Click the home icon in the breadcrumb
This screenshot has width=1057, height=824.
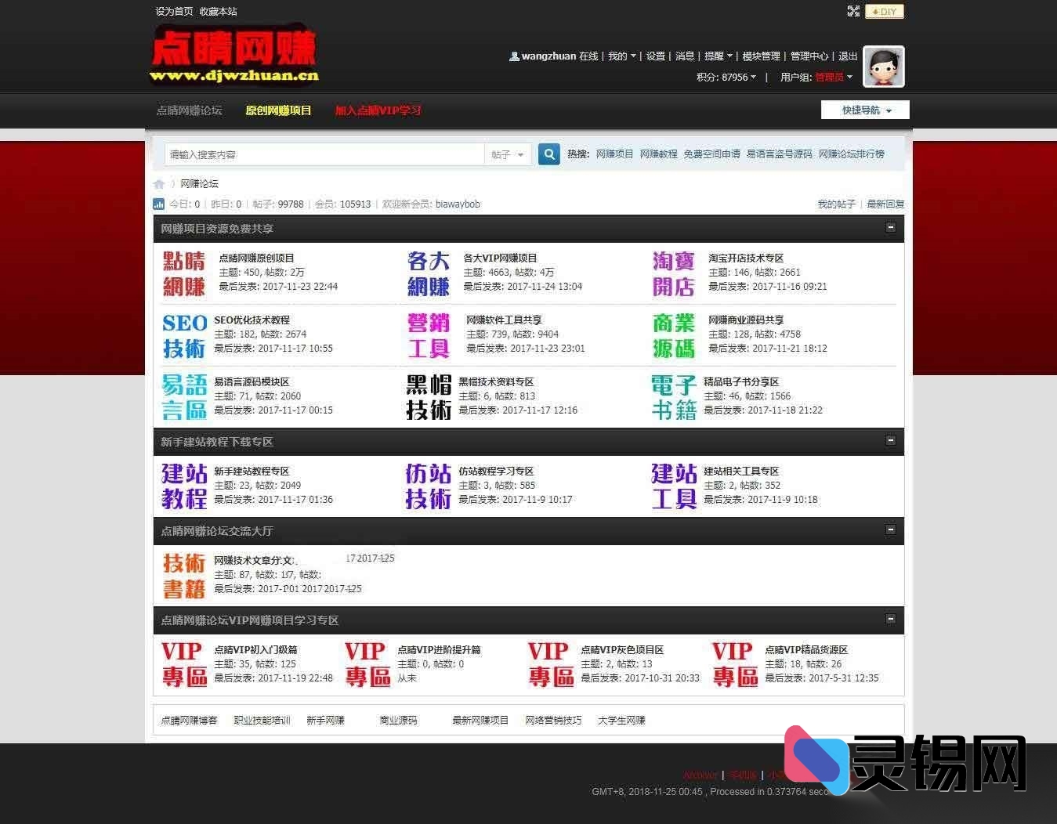pos(159,183)
